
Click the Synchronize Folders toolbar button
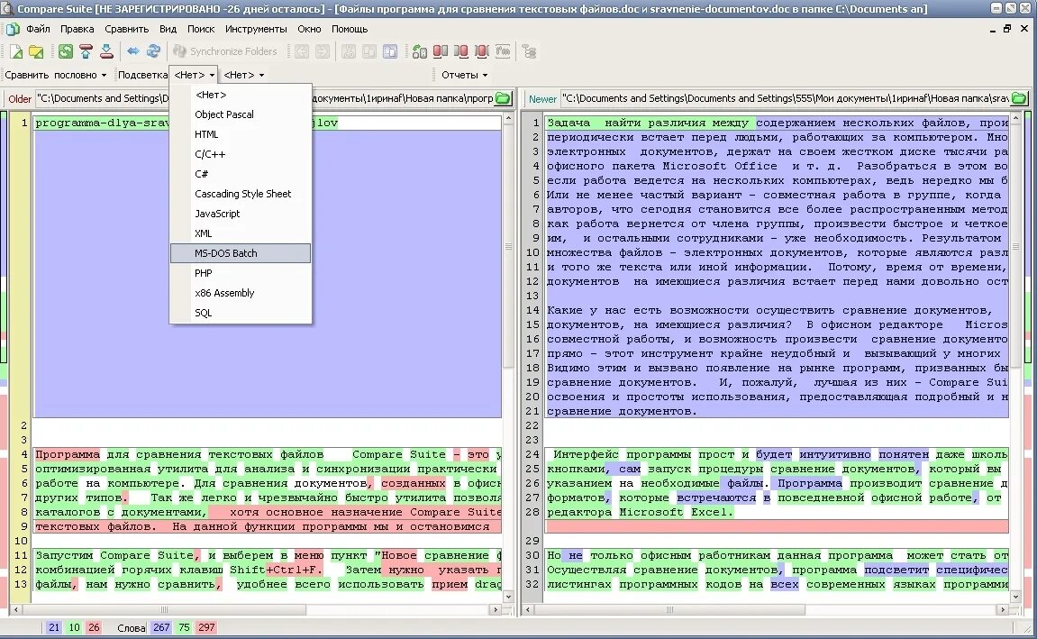[x=225, y=51]
